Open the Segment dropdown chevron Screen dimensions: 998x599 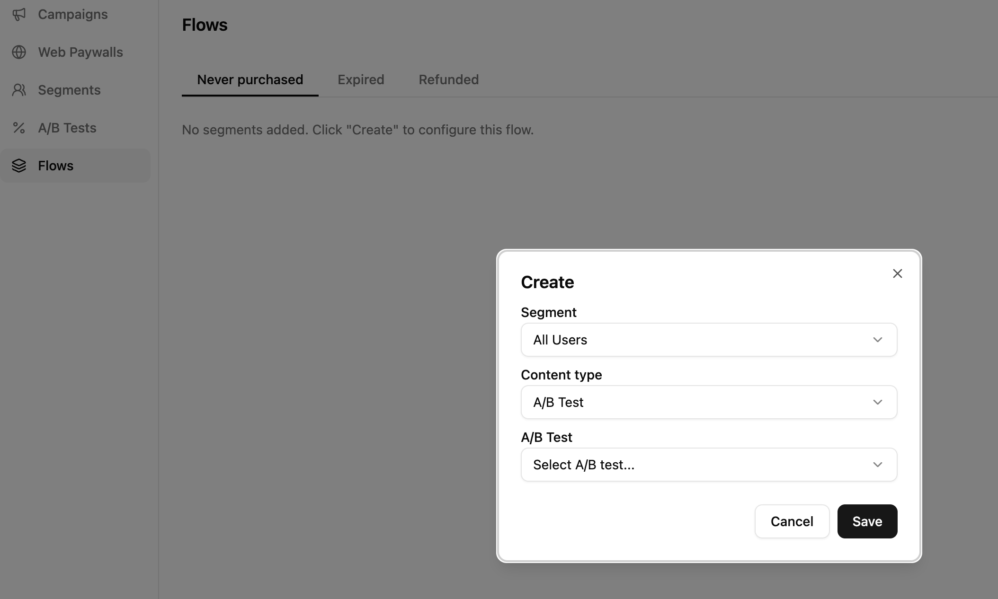(x=878, y=340)
